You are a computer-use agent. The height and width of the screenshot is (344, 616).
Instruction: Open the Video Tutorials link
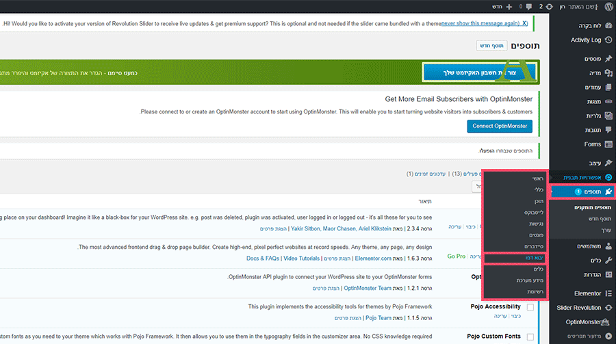(x=301, y=259)
